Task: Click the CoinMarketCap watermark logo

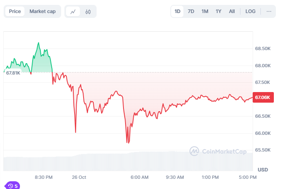Action: (x=218, y=152)
